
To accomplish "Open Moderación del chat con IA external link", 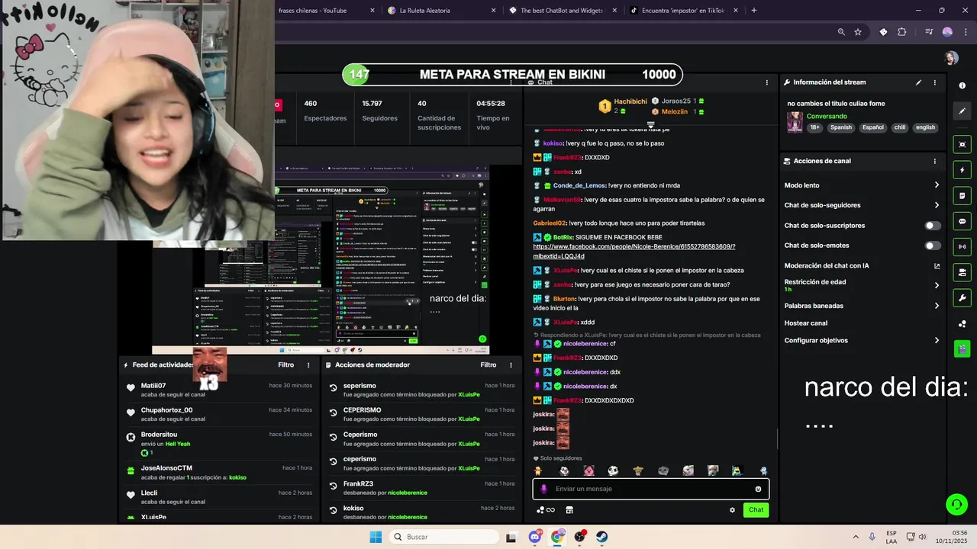I will (937, 266).
